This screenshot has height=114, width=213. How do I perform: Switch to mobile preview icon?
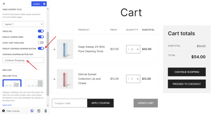pyautogui.click(x=46, y=111)
